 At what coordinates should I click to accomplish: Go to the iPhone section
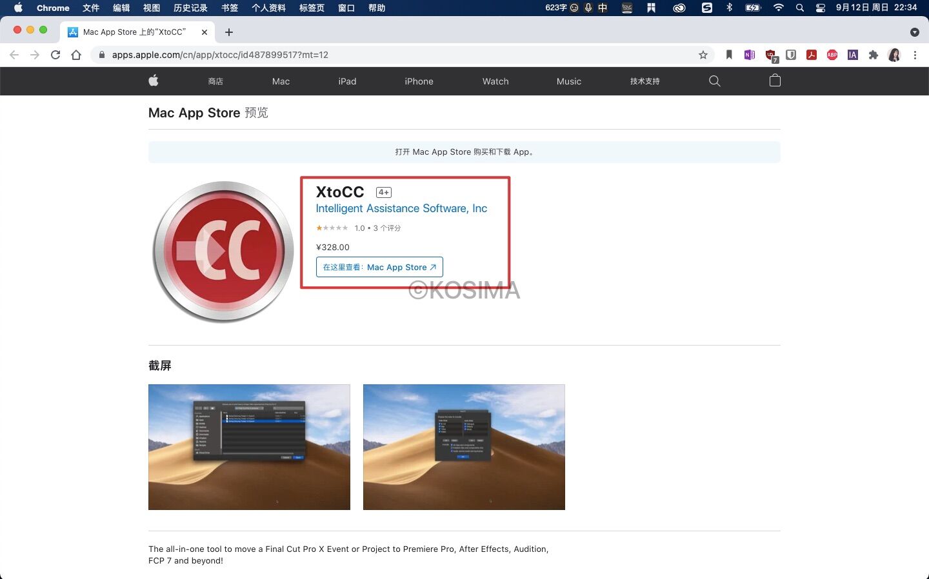pos(419,81)
